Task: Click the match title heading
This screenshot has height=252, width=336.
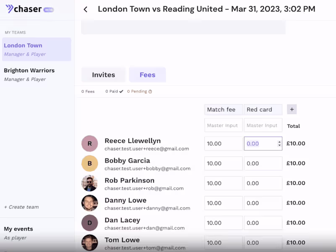Action: 207,9
